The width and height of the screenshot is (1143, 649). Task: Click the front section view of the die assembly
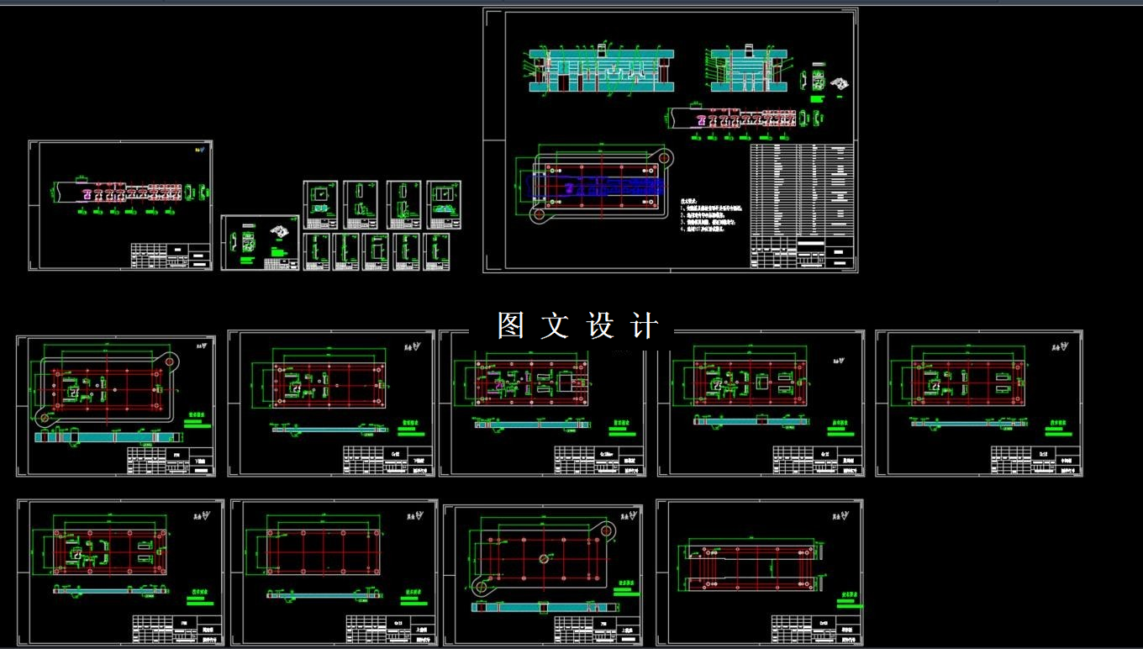point(601,67)
